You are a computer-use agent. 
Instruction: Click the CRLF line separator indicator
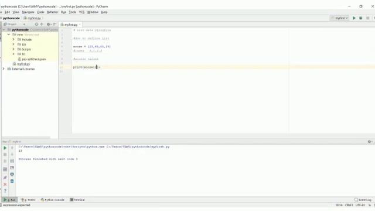pyautogui.click(x=349, y=205)
